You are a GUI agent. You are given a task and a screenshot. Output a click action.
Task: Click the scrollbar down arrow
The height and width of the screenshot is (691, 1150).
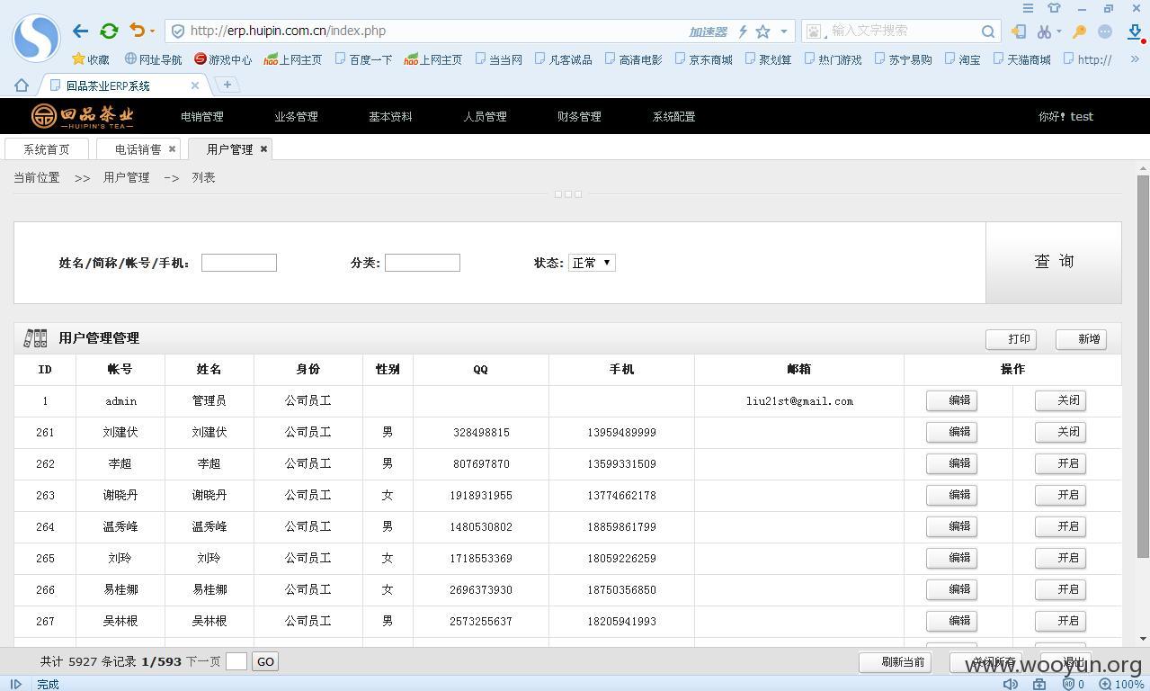[x=1144, y=639]
